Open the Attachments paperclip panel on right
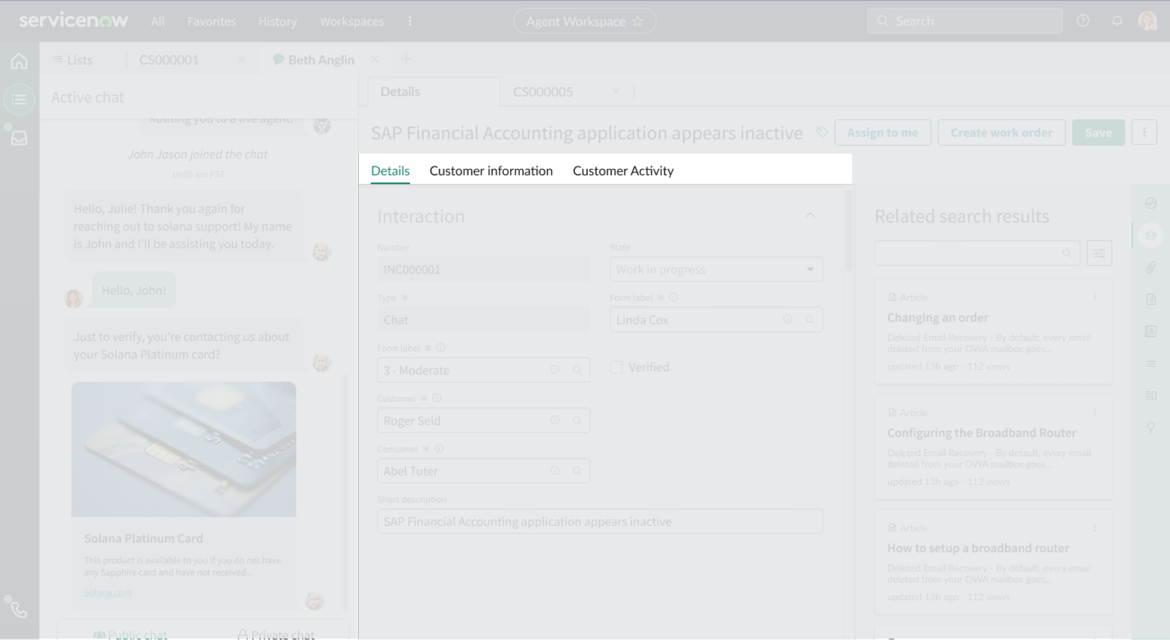The image size is (1170, 640). [x=1150, y=267]
